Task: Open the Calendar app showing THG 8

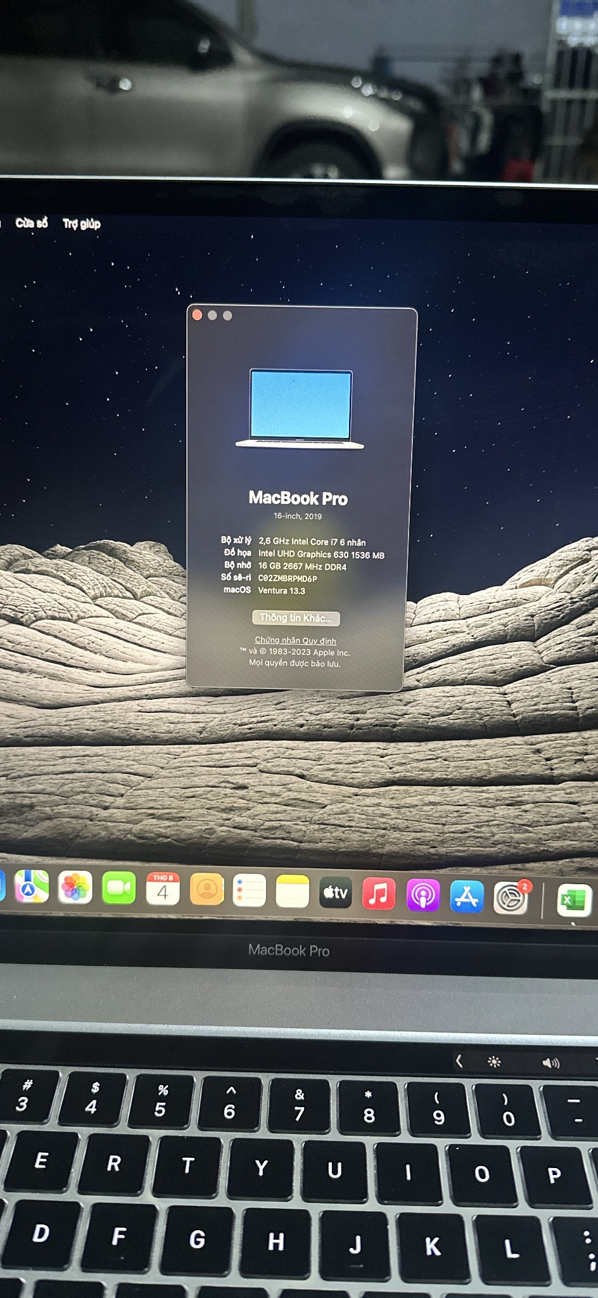Action: (163, 889)
